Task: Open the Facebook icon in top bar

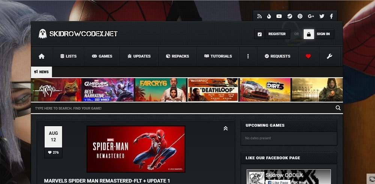Action: (331, 16)
